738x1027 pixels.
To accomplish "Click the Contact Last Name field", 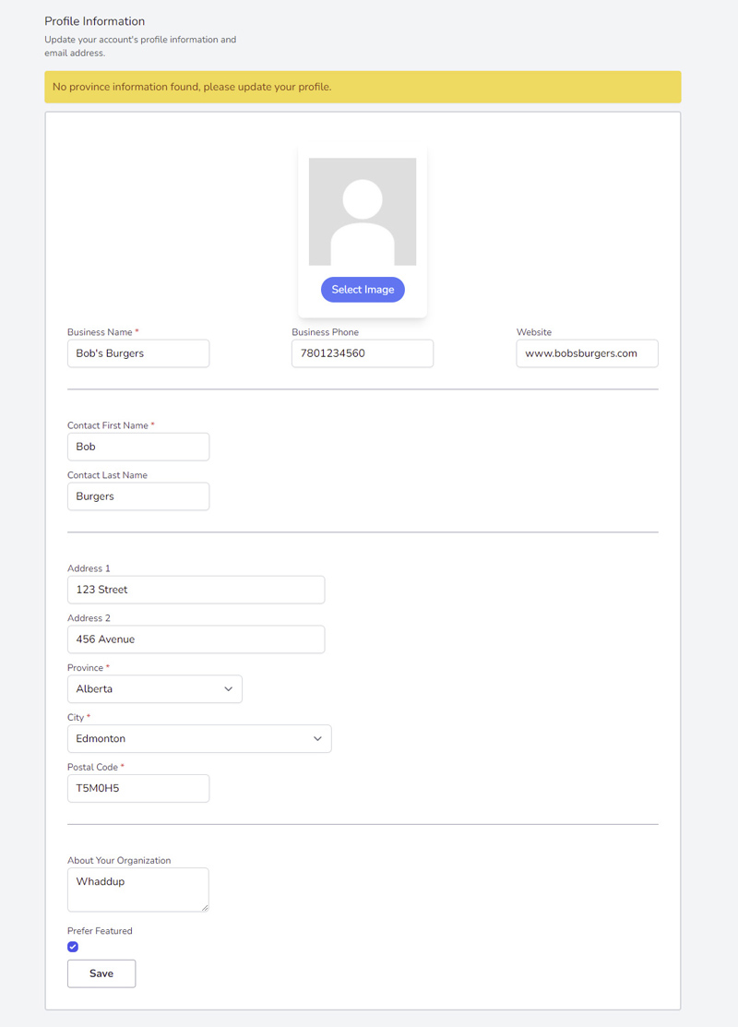I will click(138, 496).
